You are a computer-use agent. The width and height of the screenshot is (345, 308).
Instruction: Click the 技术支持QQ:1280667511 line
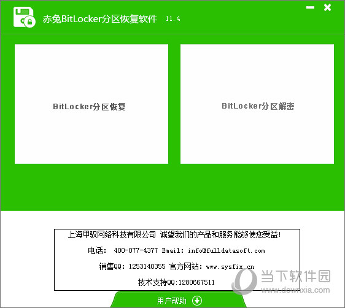click(176, 282)
